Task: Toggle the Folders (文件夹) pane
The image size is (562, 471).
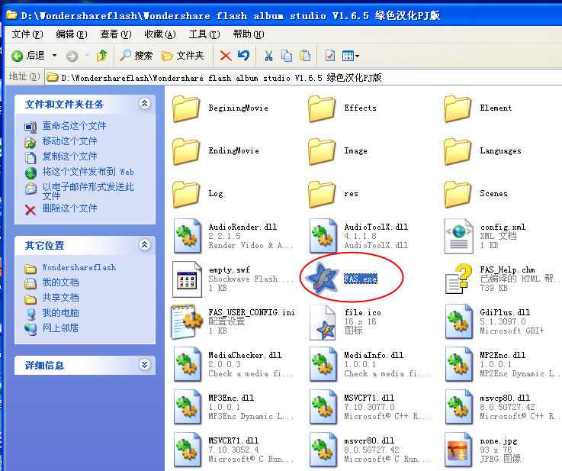Action: (183, 56)
